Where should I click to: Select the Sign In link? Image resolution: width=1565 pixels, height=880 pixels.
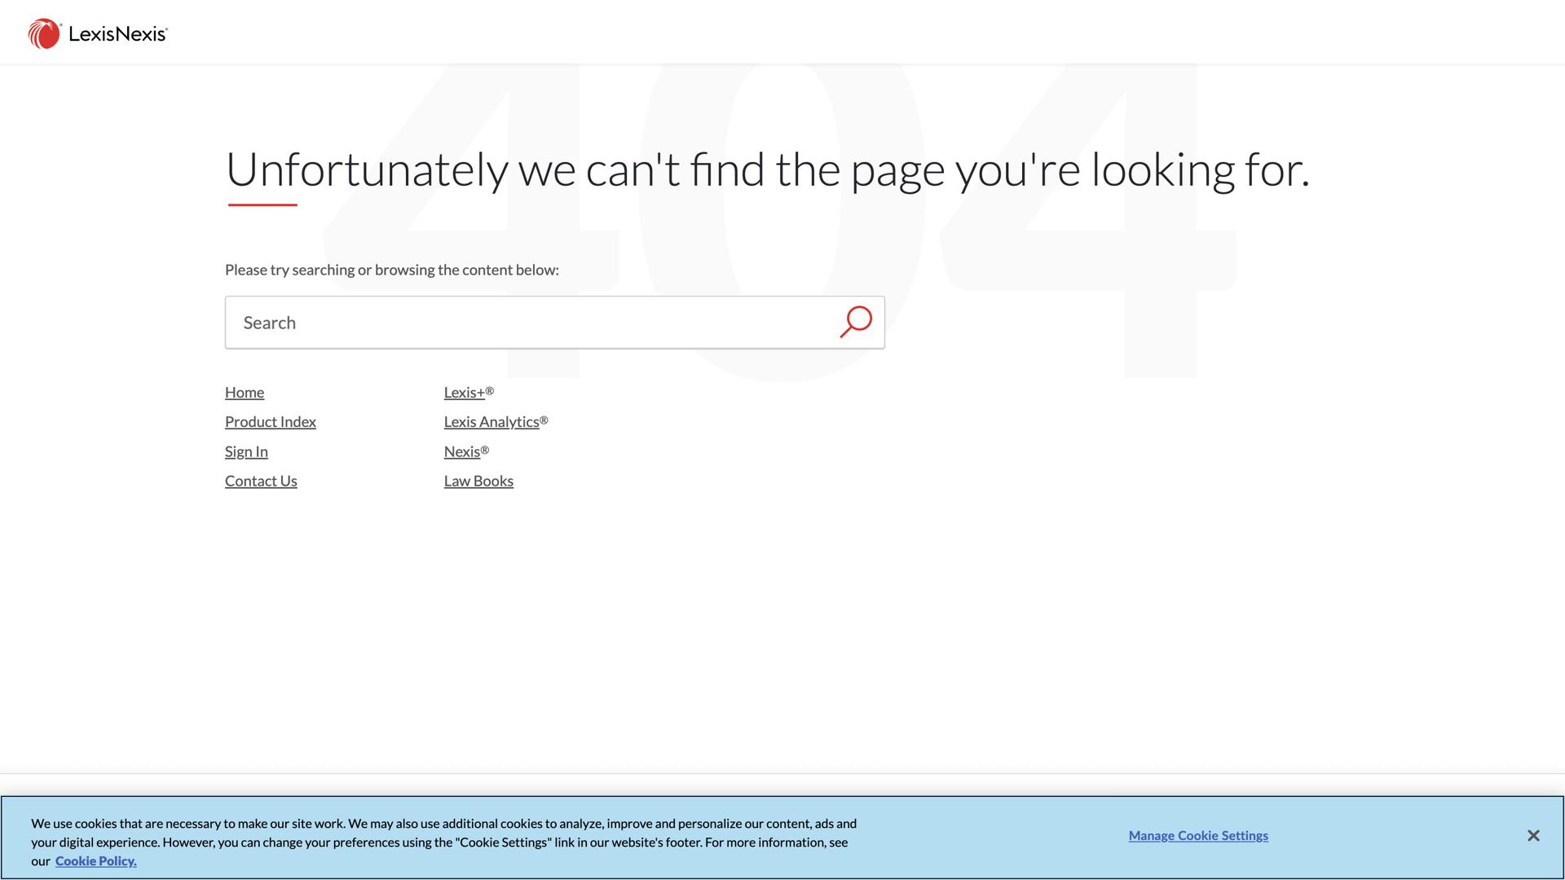pos(245,451)
